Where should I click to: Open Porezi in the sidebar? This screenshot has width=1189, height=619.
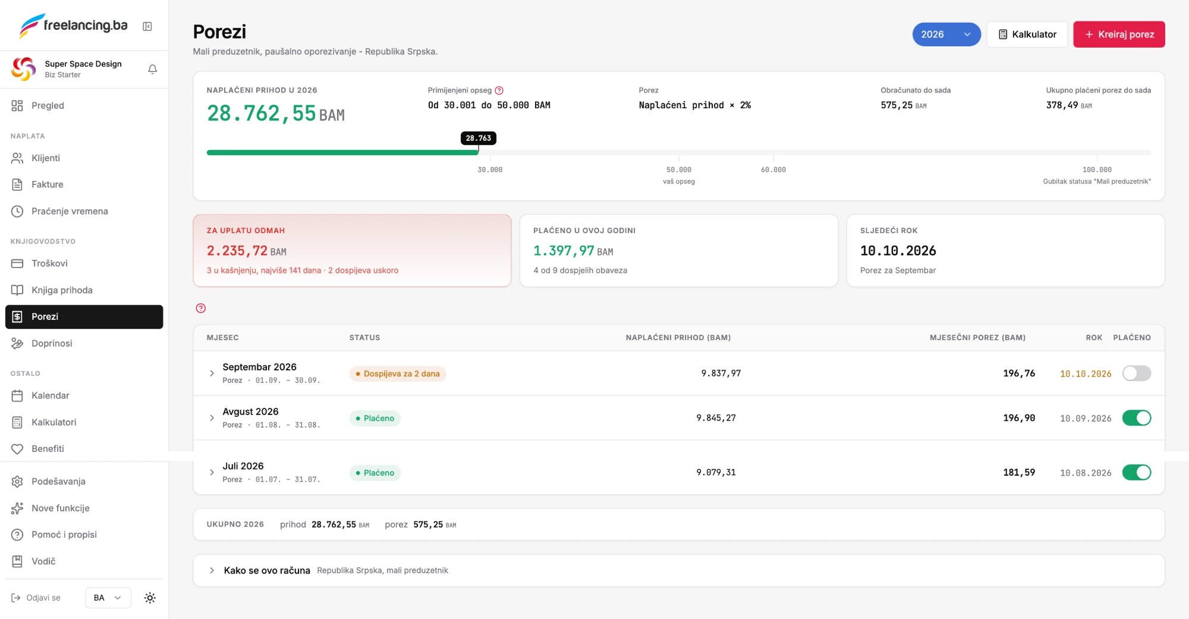84,317
